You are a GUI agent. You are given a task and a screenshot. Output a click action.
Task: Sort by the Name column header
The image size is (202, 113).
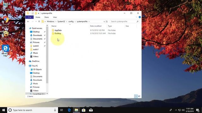click(54, 26)
